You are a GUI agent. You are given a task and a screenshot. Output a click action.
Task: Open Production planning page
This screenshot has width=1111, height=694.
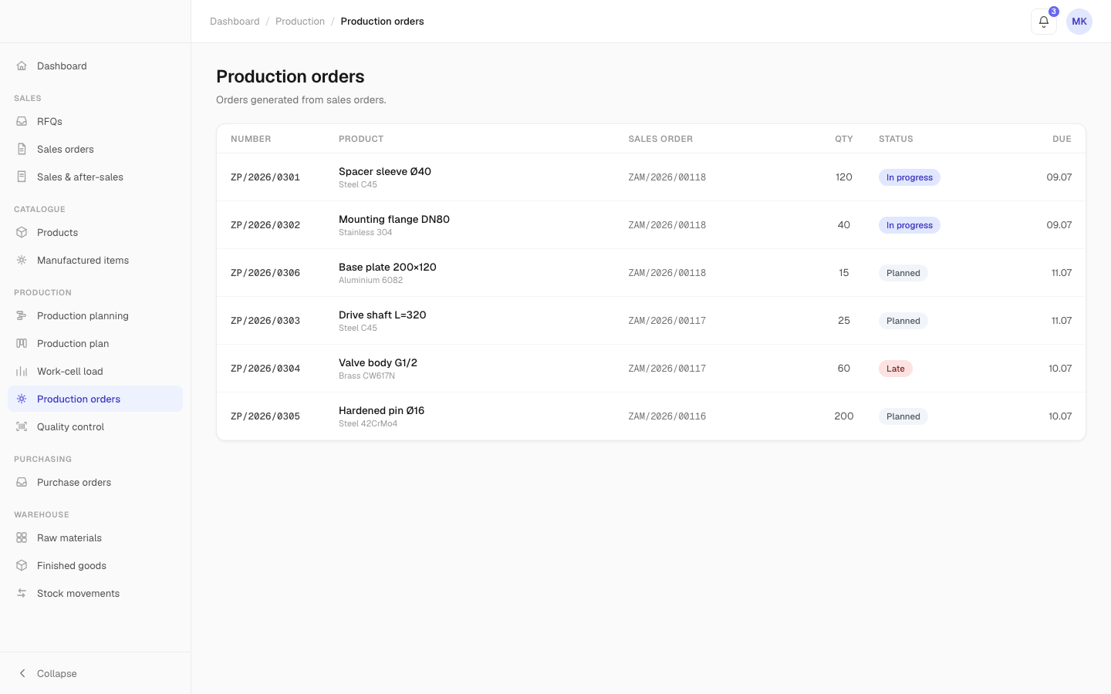(x=95, y=315)
